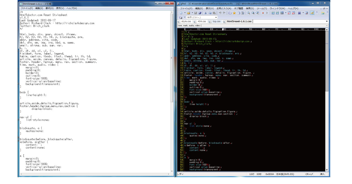Click inside the 検索 (Ctrl+,) search field
The width and height of the screenshot is (352, 184).
[x=202, y=17]
